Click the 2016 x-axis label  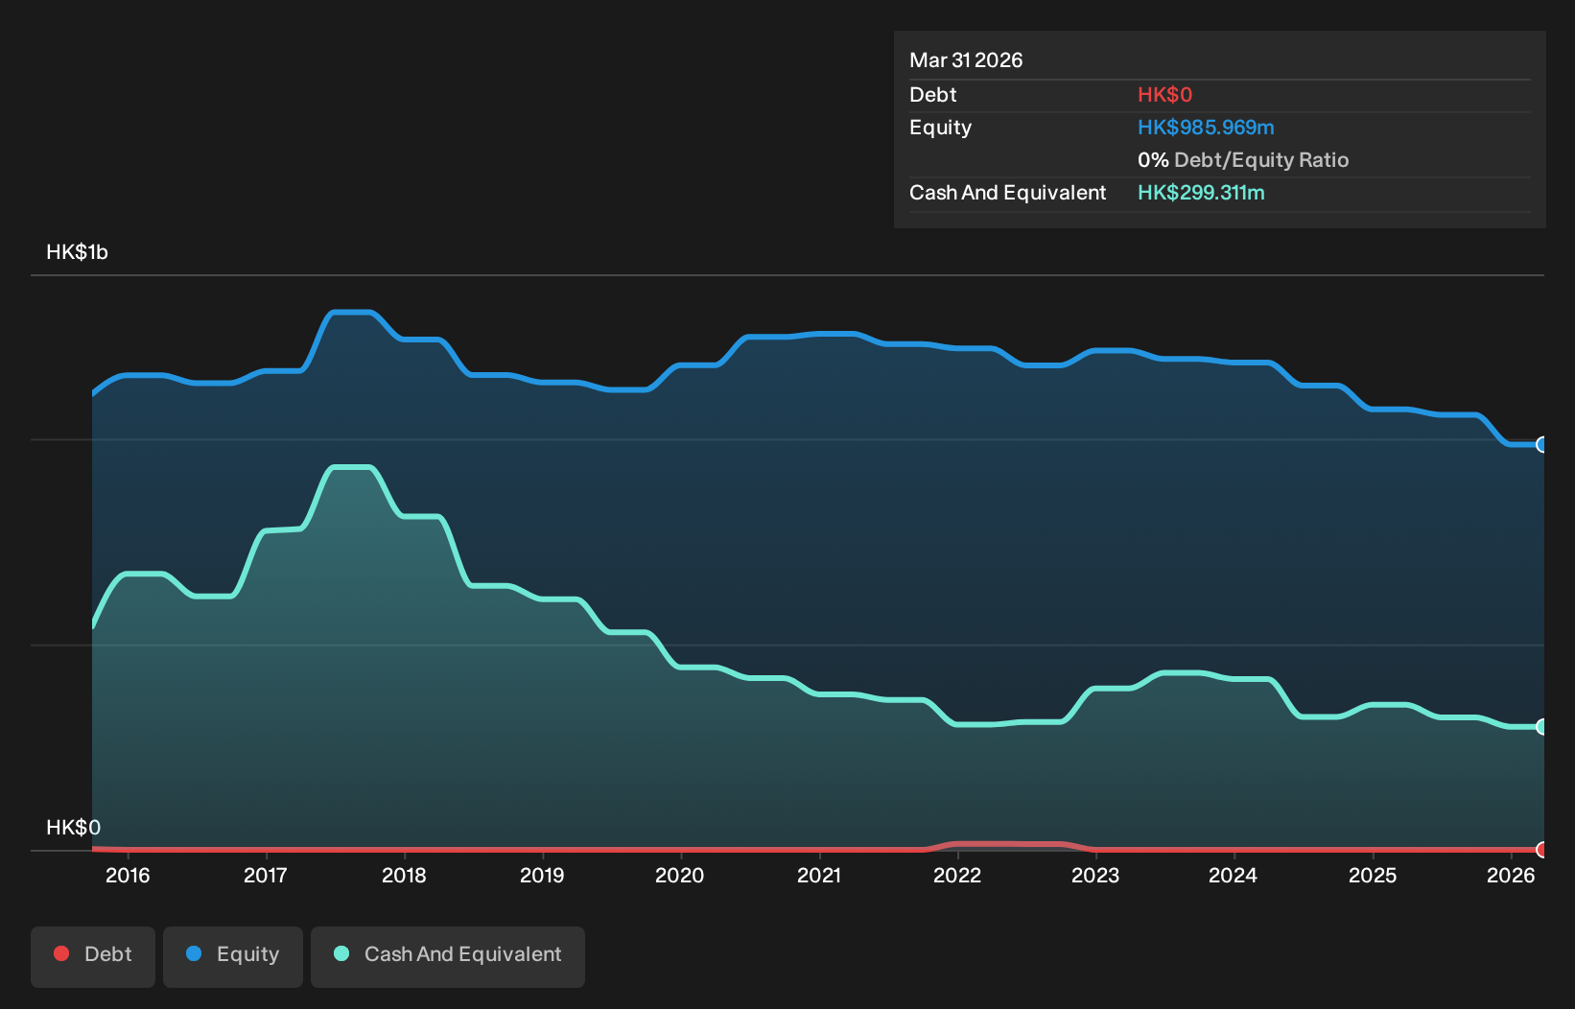pyautogui.click(x=128, y=875)
